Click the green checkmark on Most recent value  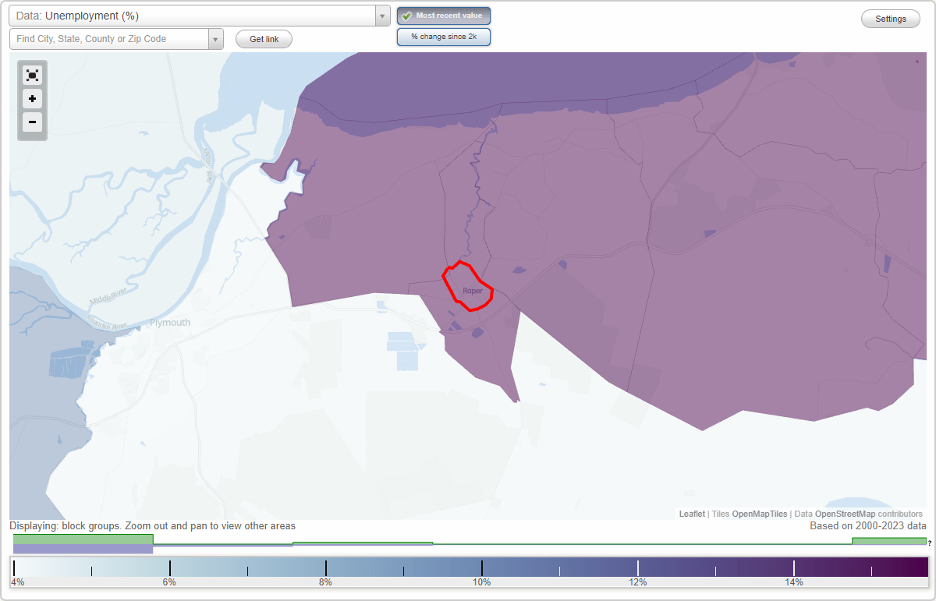[406, 16]
